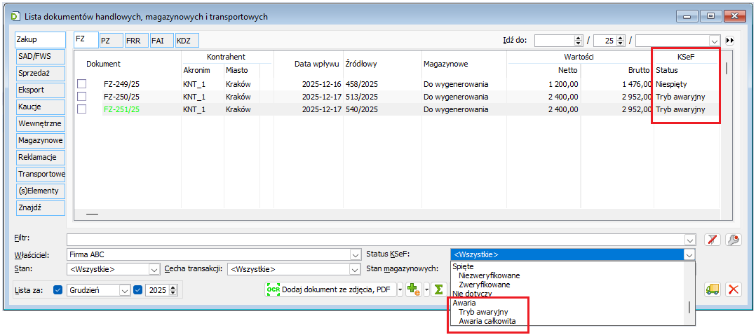Choose Nie dotyczy in the KSeF status list
The image size is (756, 335).
click(471, 294)
